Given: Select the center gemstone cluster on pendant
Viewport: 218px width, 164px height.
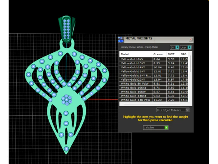Looking at the screenshot, I should click(x=67, y=100).
